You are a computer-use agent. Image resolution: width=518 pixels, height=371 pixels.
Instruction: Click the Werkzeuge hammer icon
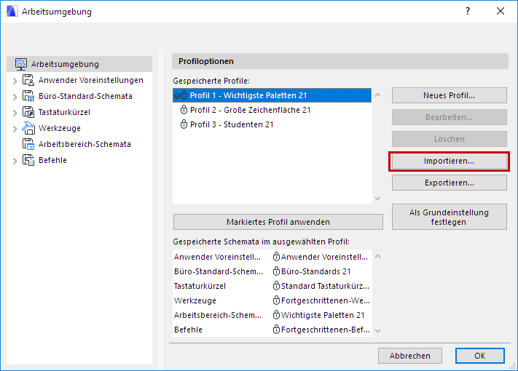pos(28,128)
